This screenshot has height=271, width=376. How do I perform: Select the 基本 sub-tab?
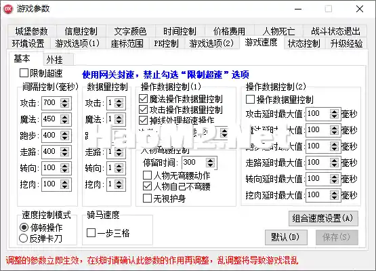(25, 58)
